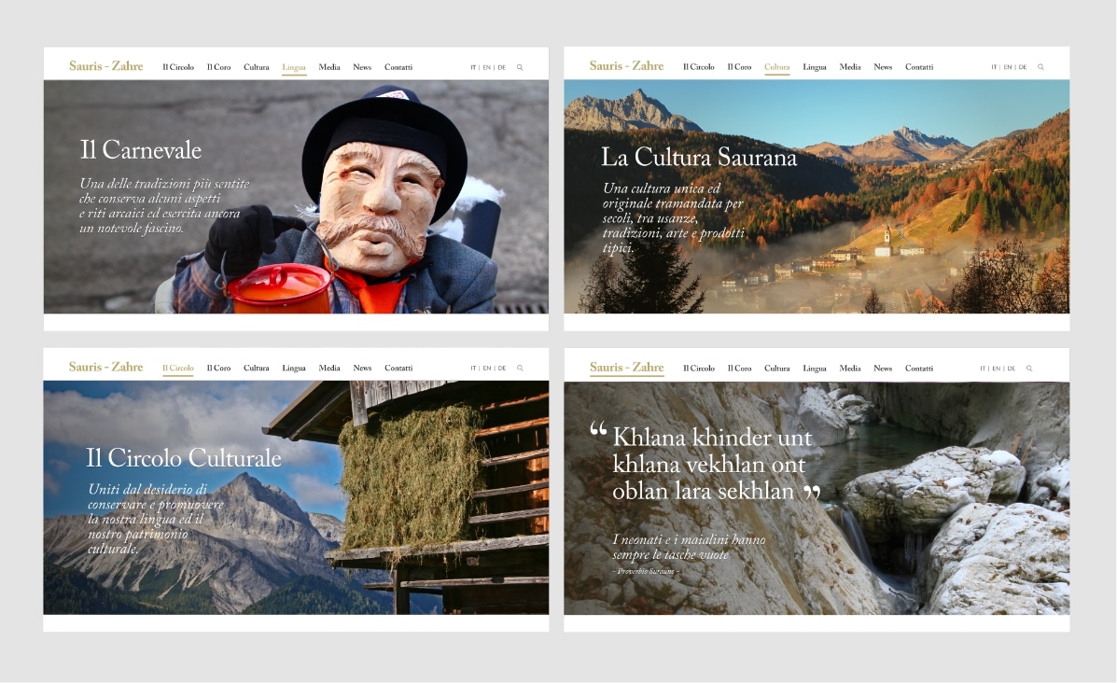Image resolution: width=1117 pixels, height=683 pixels.
Task: Click search icon in Carnevale mockup
Action: click(520, 68)
